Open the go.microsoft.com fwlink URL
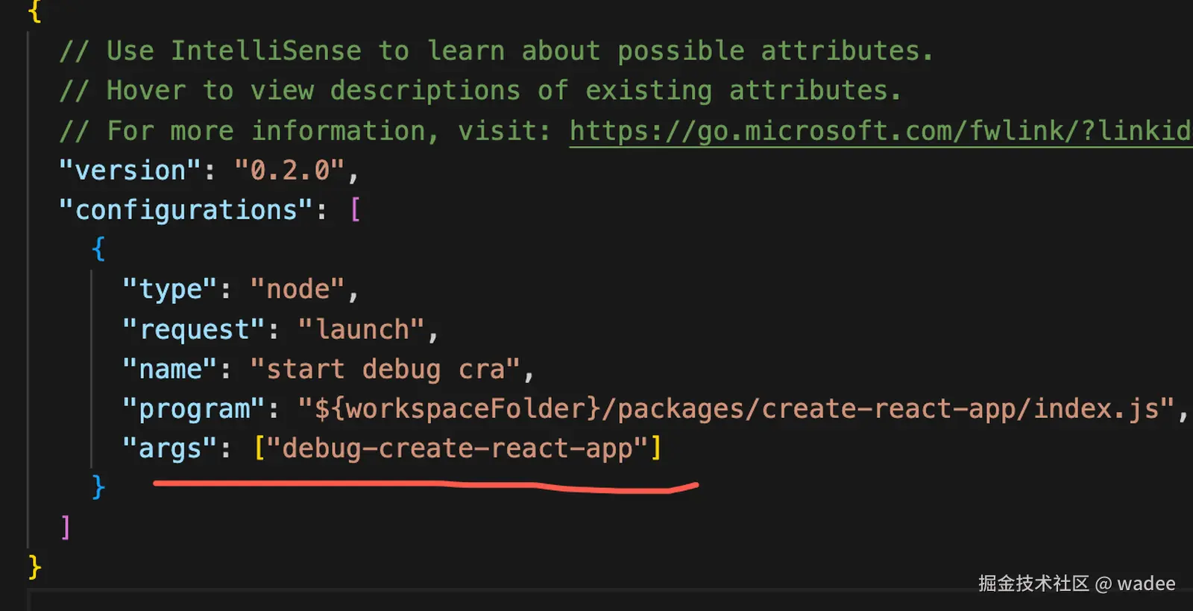This screenshot has width=1193, height=611. [880, 131]
